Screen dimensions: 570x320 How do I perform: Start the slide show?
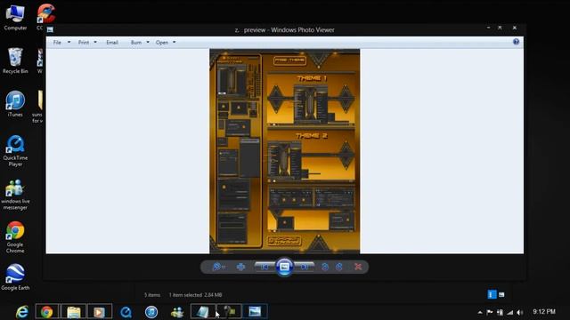tap(284, 267)
